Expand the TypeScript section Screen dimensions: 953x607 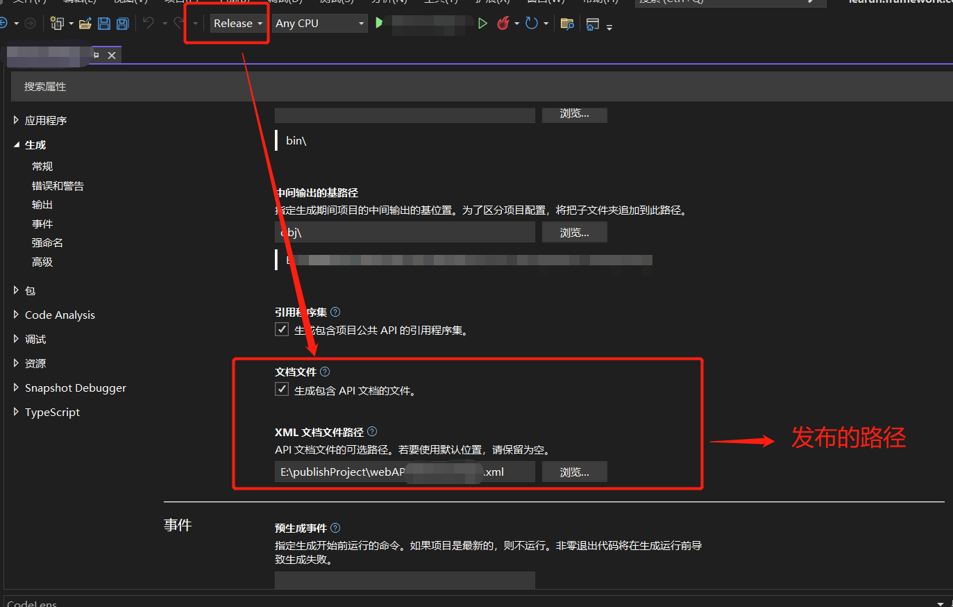click(x=16, y=412)
